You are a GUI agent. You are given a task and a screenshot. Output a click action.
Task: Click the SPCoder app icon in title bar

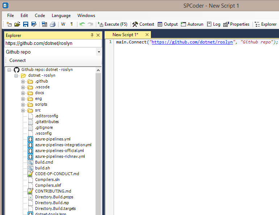pos(5,5)
